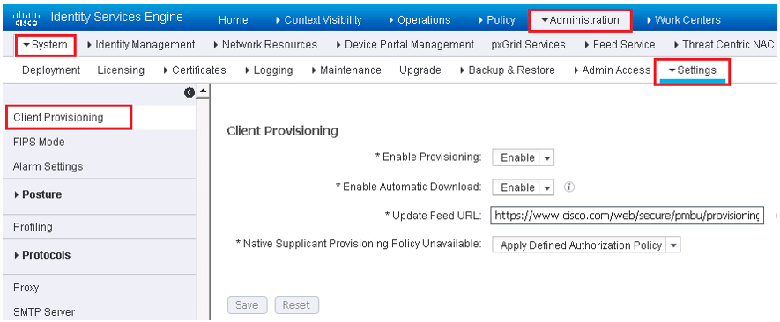Open Native Supplicant Provisioning Policy dropdown
The height and width of the screenshot is (322, 780).
[586, 245]
